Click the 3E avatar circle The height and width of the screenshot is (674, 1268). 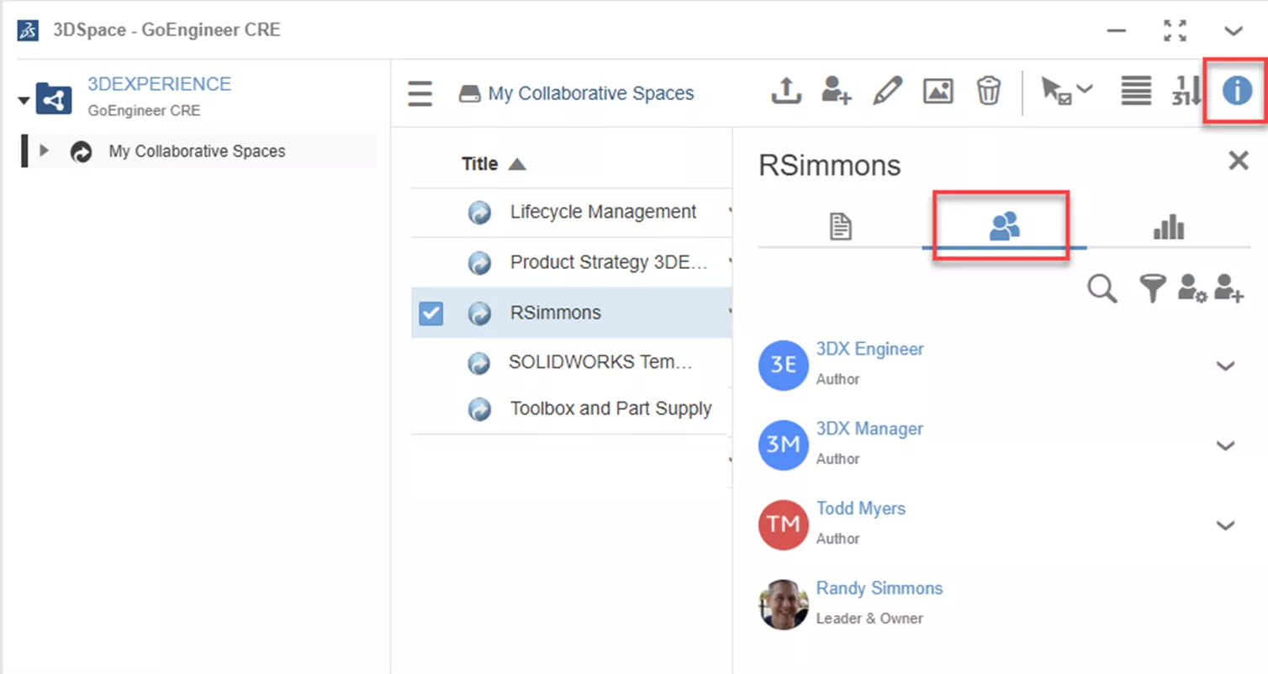point(783,366)
